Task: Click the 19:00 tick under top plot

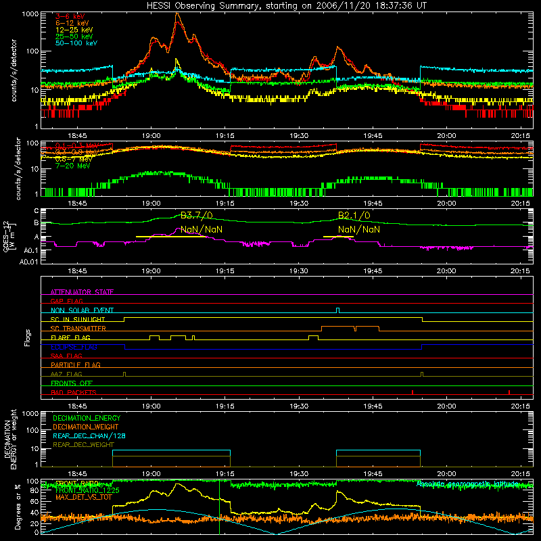Action: [x=151, y=136]
